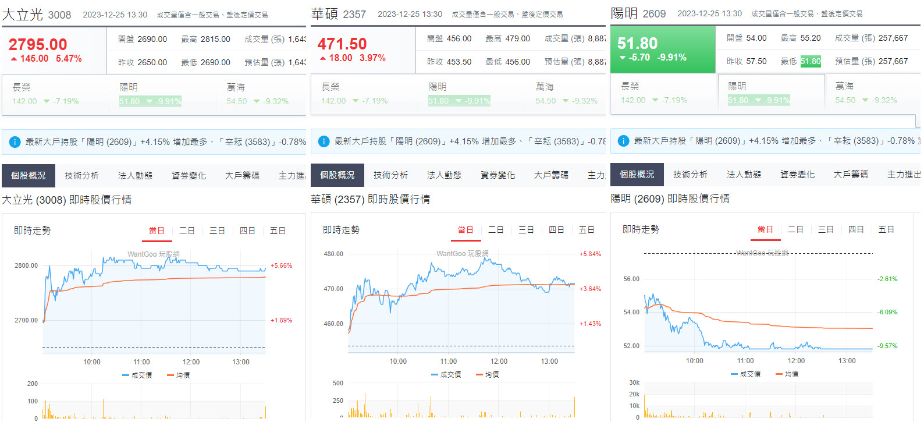924x422 pixels.
Task: Open 法人動態 tab in 大立光 panel
Action: [136, 176]
